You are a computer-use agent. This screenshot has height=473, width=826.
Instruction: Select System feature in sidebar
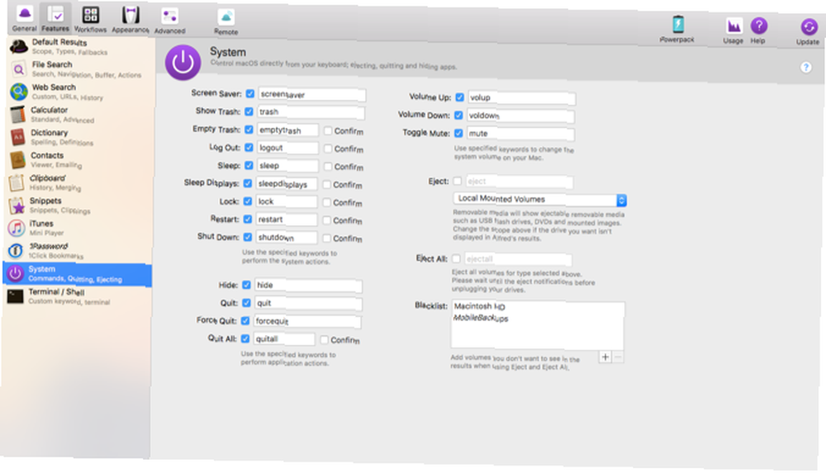pyautogui.click(x=78, y=274)
